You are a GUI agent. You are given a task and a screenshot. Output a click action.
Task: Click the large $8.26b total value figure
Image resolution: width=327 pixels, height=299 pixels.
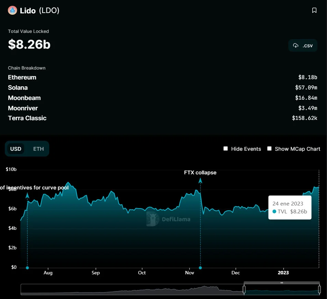(29, 44)
